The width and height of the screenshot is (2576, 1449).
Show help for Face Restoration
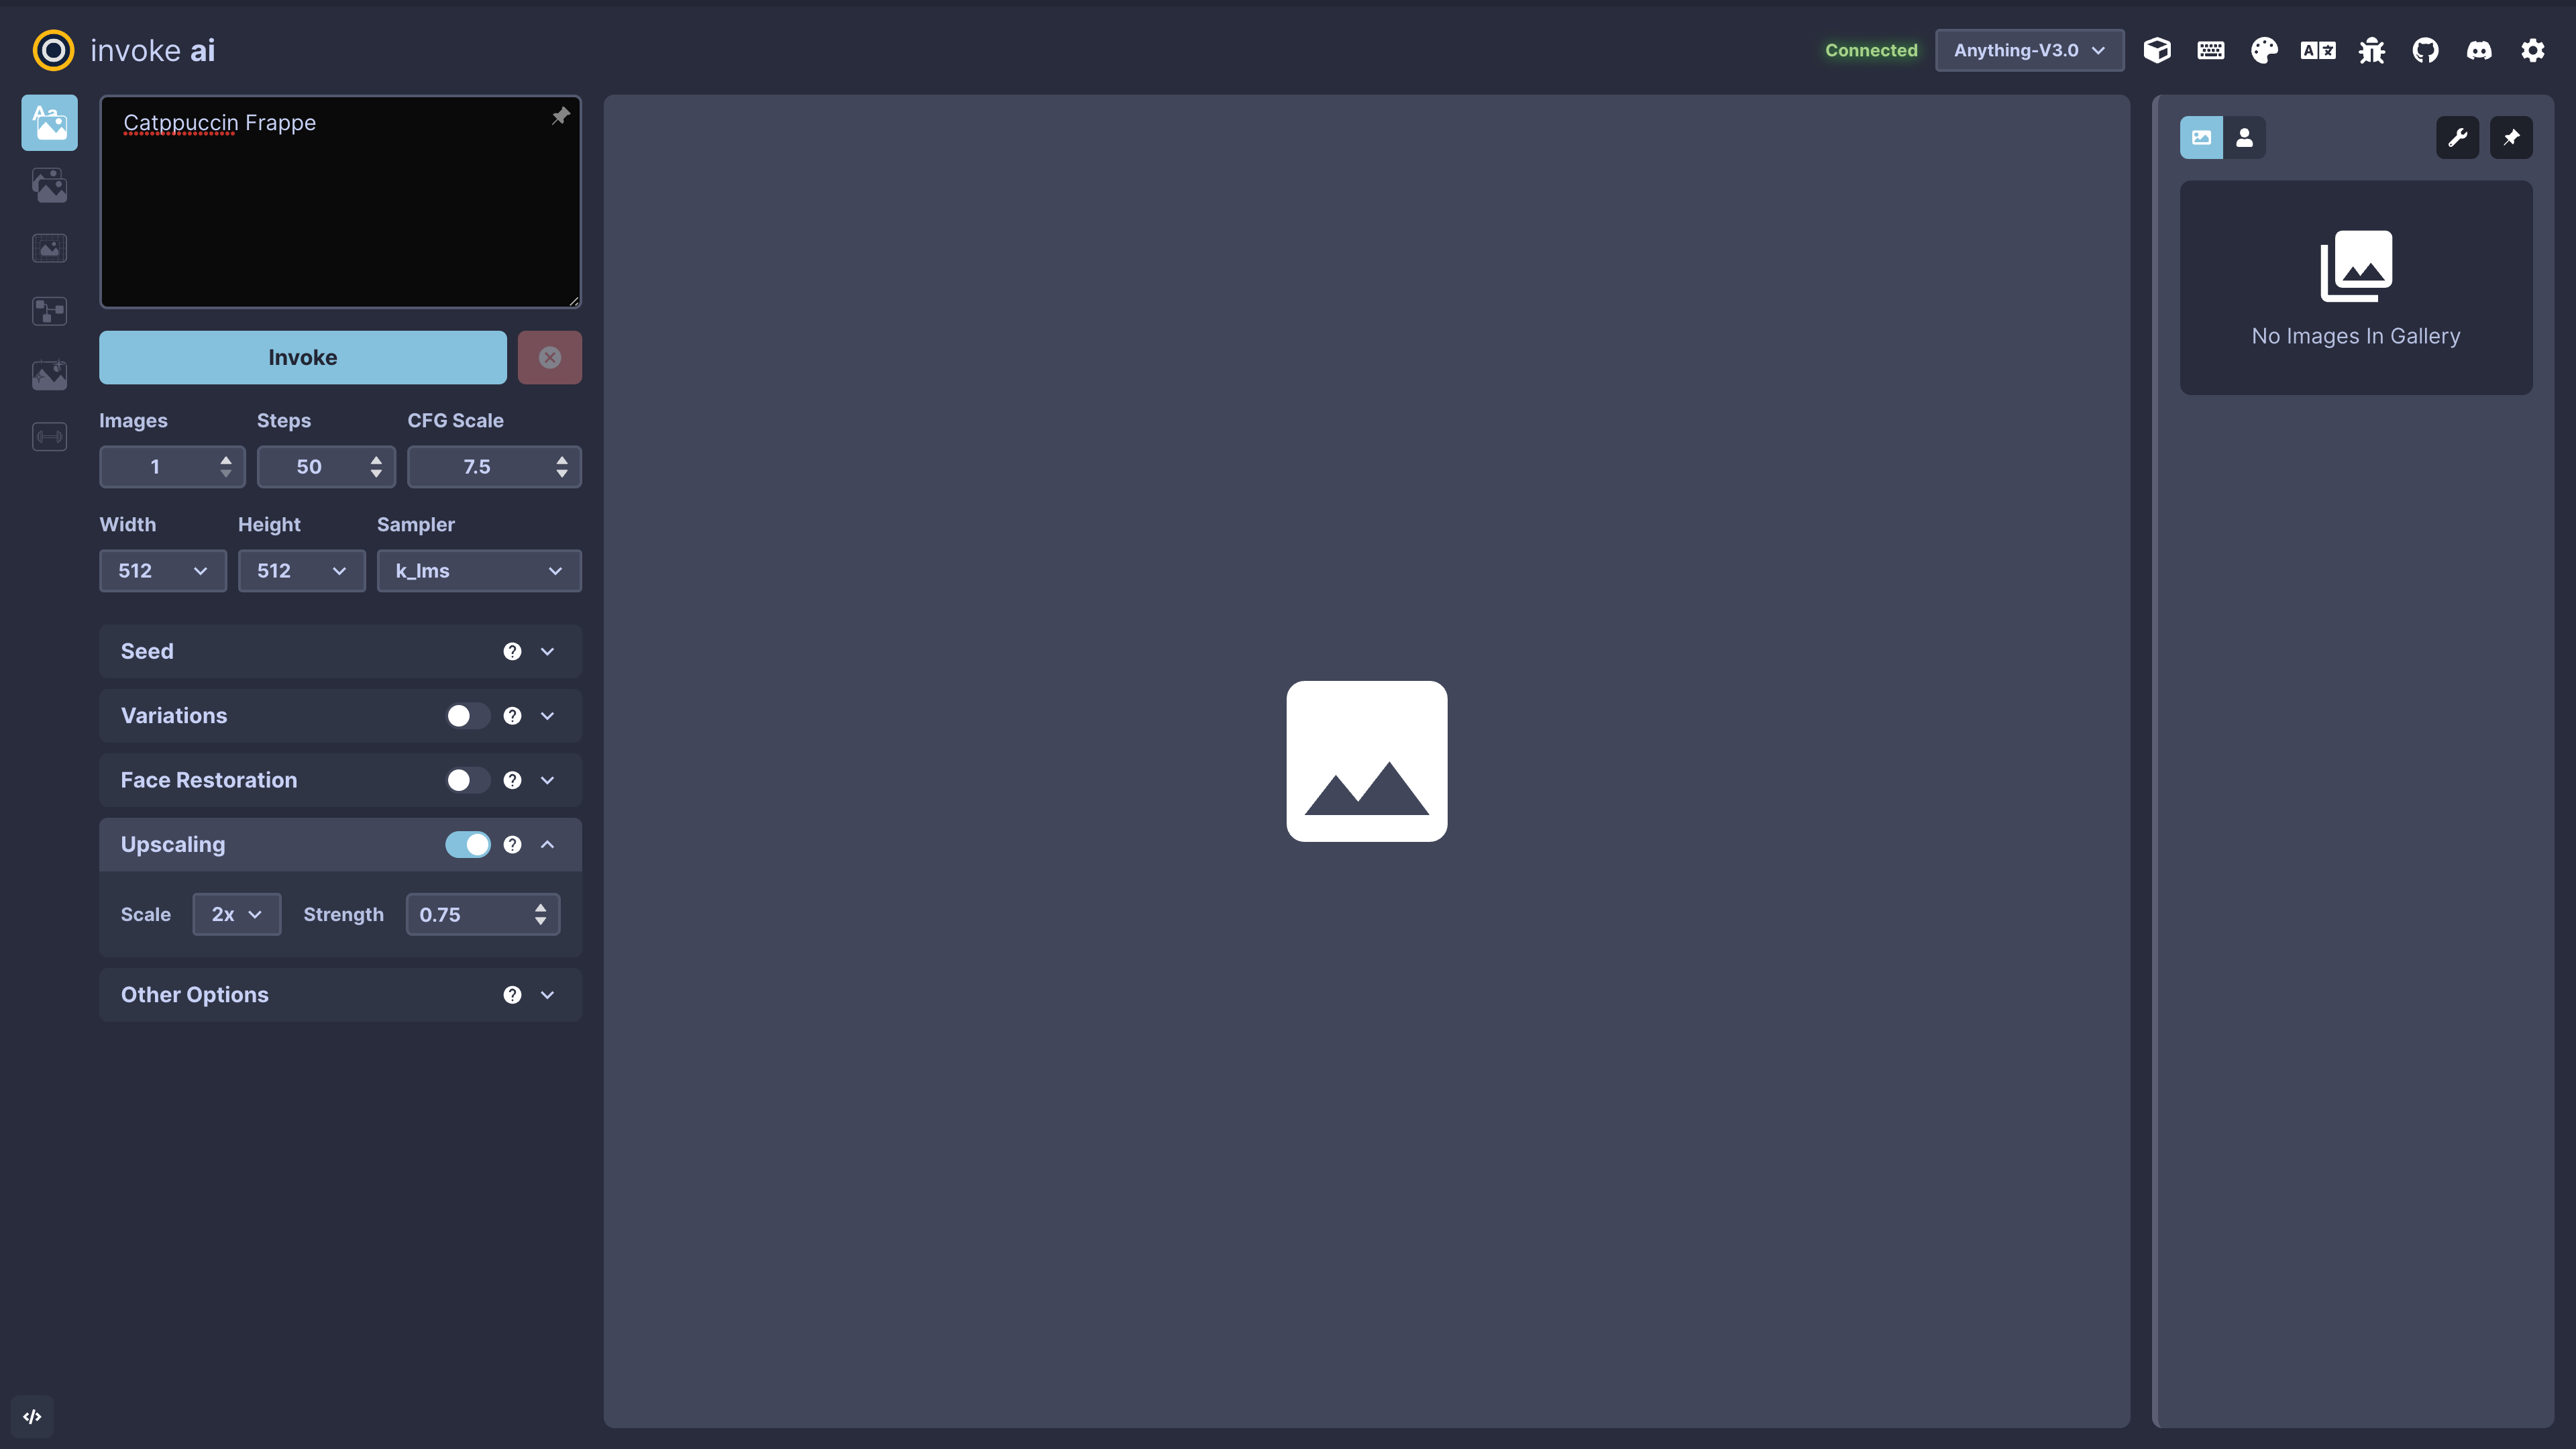(x=512, y=780)
